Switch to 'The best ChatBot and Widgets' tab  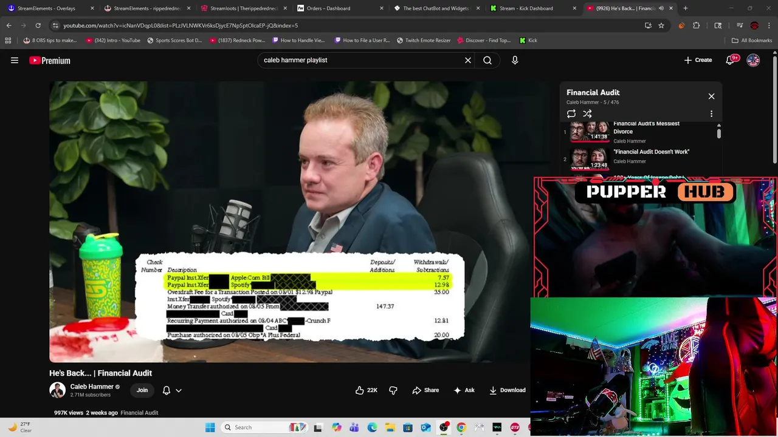(x=437, y=8)
